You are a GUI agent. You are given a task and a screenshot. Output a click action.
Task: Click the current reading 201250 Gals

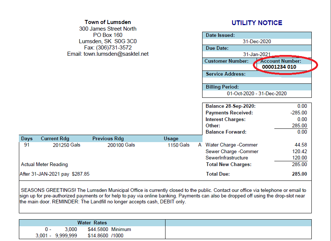click(67, 145)
